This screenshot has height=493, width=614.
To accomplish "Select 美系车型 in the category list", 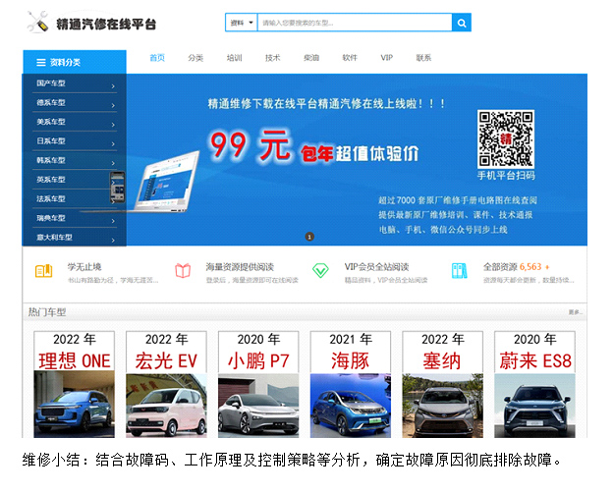I will (51, 122).
